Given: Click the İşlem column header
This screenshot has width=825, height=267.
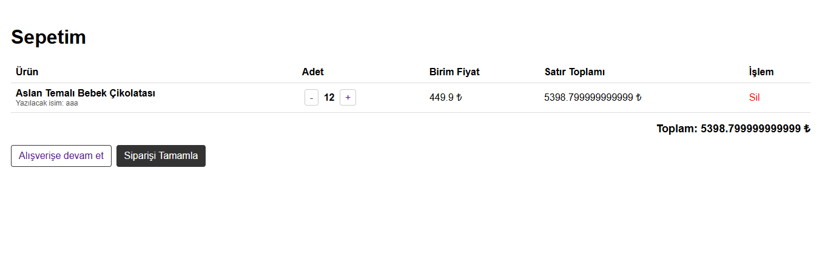Looking at the screenshot, I should pos(761,72).
